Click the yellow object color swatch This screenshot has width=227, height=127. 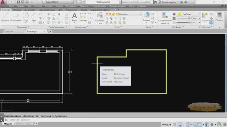(x=179, y=14)
